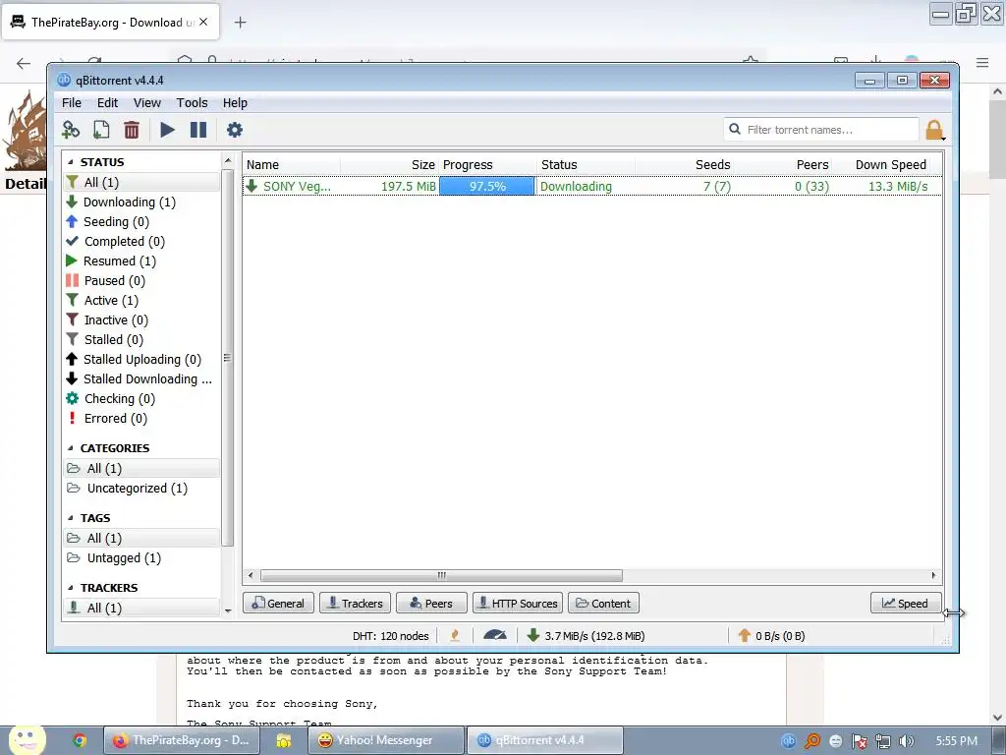This screenshot has height=755, width=1006.
Task: Pause torrents with the pause icon
Action: pyautogui.click(x=198, y=130)
